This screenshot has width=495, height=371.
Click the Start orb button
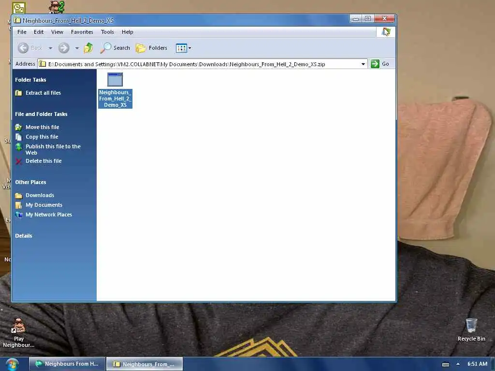pos(12,364)
